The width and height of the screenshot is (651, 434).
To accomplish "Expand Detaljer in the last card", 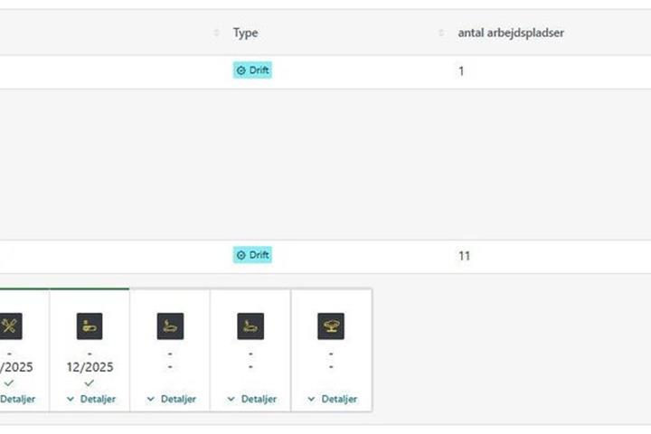I will click(x=332, y=399).
